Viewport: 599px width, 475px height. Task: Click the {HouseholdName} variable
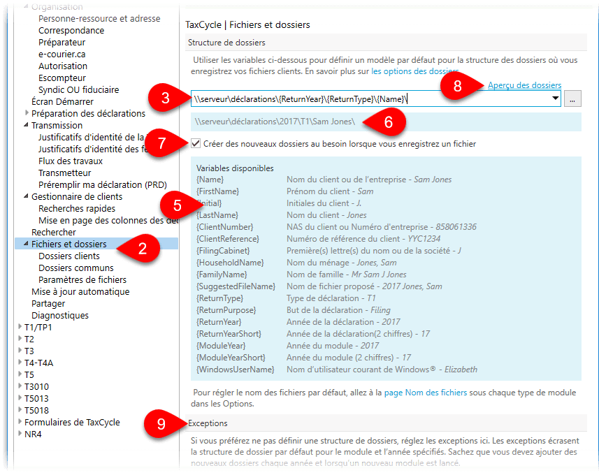[x=230, y=263]
